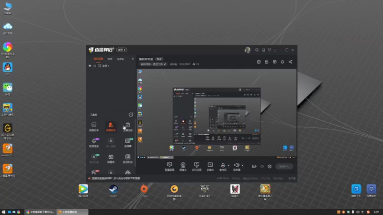This screenshot has width=383, height=215.
Task: Click the 扬声器 speaker icon
Action: click(237, 165)
